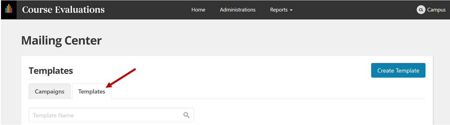This screenshot has width=450, height=125.
Task: Open the Administrations menu item
Action: (x=238, y=10)
